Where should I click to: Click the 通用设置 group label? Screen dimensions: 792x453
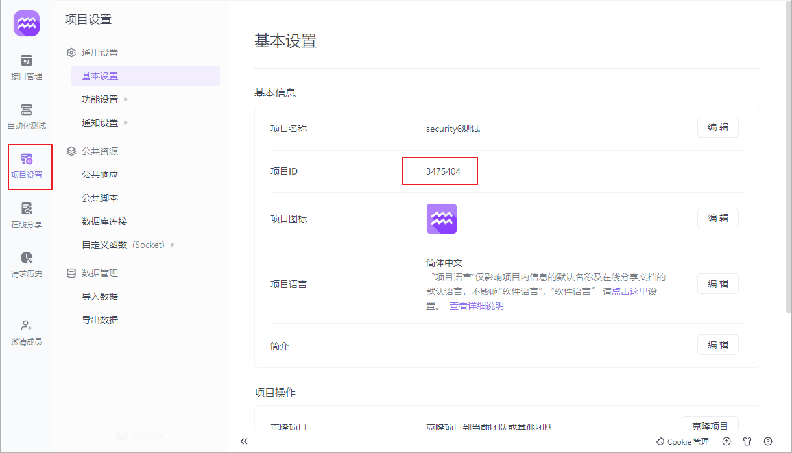point(100,53)
